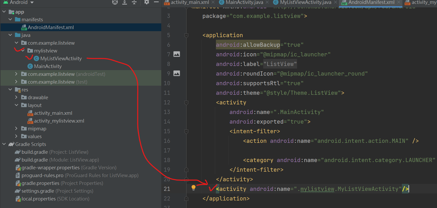Viewport: 437px width, 208px height.
Task: Click the MyListViewActivity class icon in tree
Action: point(36,58)
